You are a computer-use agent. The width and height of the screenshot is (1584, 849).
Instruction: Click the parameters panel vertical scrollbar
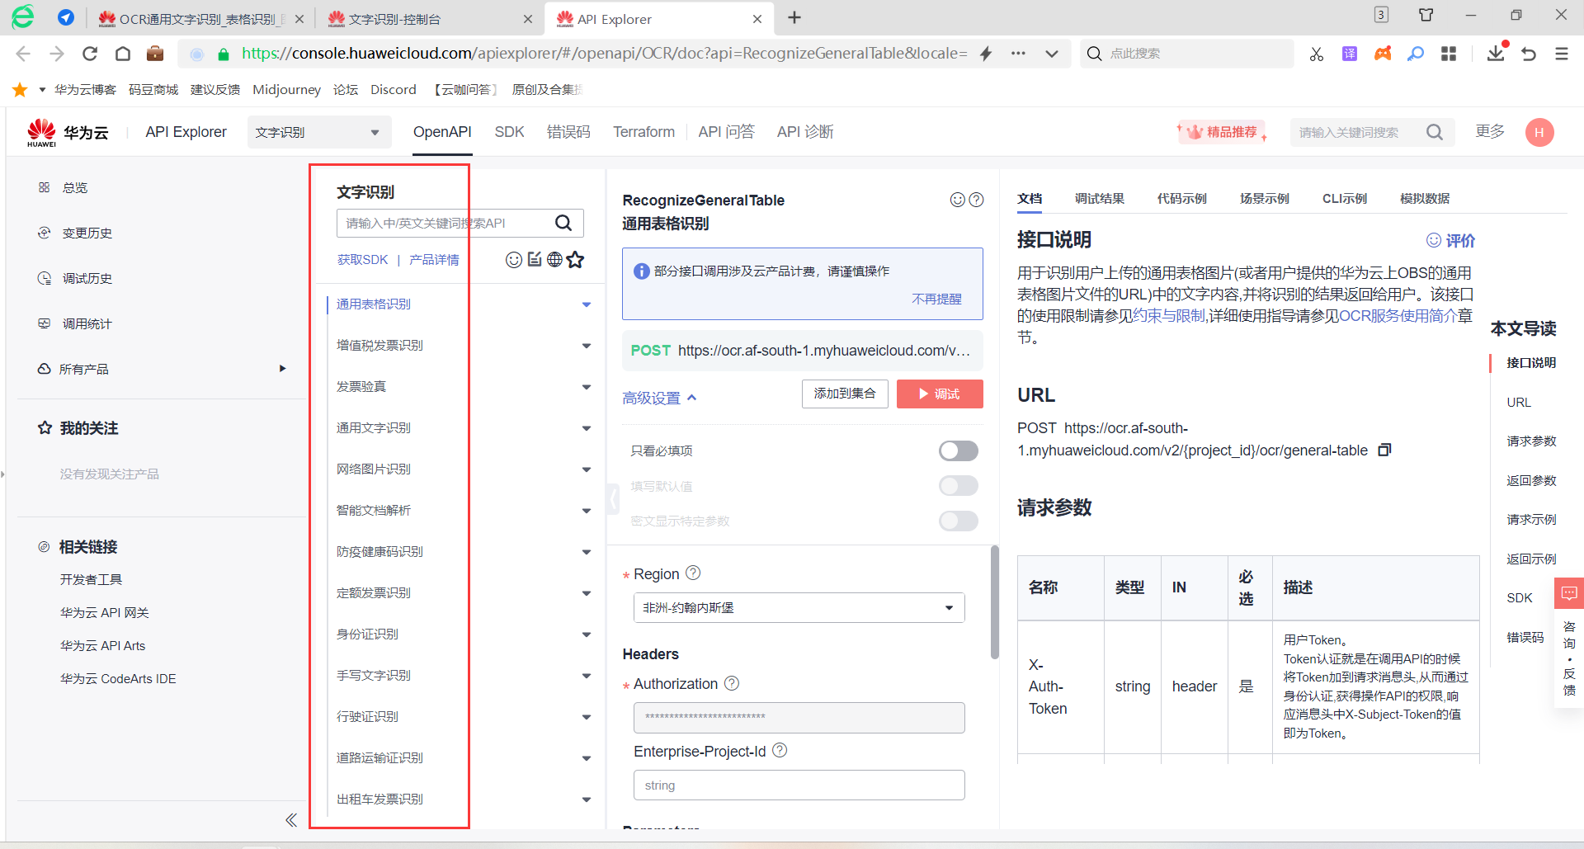pos(995,602)
